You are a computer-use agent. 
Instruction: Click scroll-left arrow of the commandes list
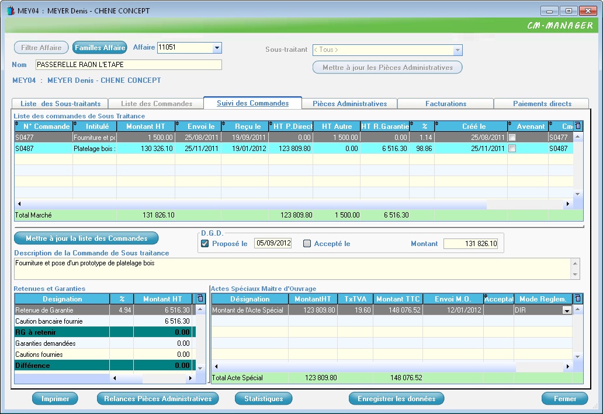(x=19, y=204)
